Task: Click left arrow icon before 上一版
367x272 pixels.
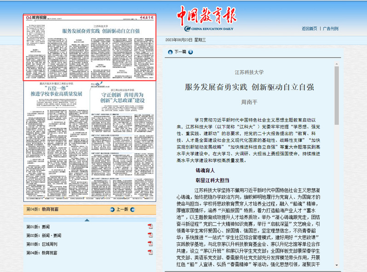Action: tap(112, 209)
